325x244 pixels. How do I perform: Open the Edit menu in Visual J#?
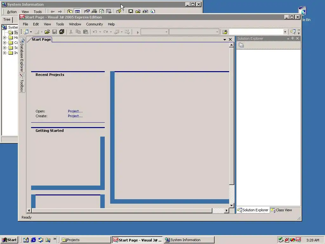click(x=36, y=24)
